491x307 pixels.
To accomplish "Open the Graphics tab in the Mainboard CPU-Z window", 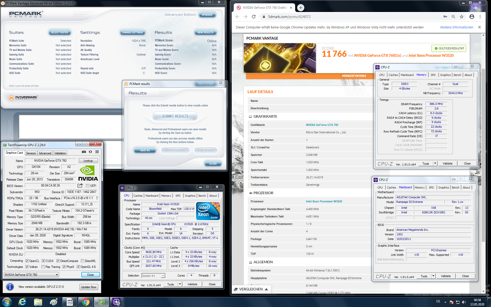I will point(443,188).
